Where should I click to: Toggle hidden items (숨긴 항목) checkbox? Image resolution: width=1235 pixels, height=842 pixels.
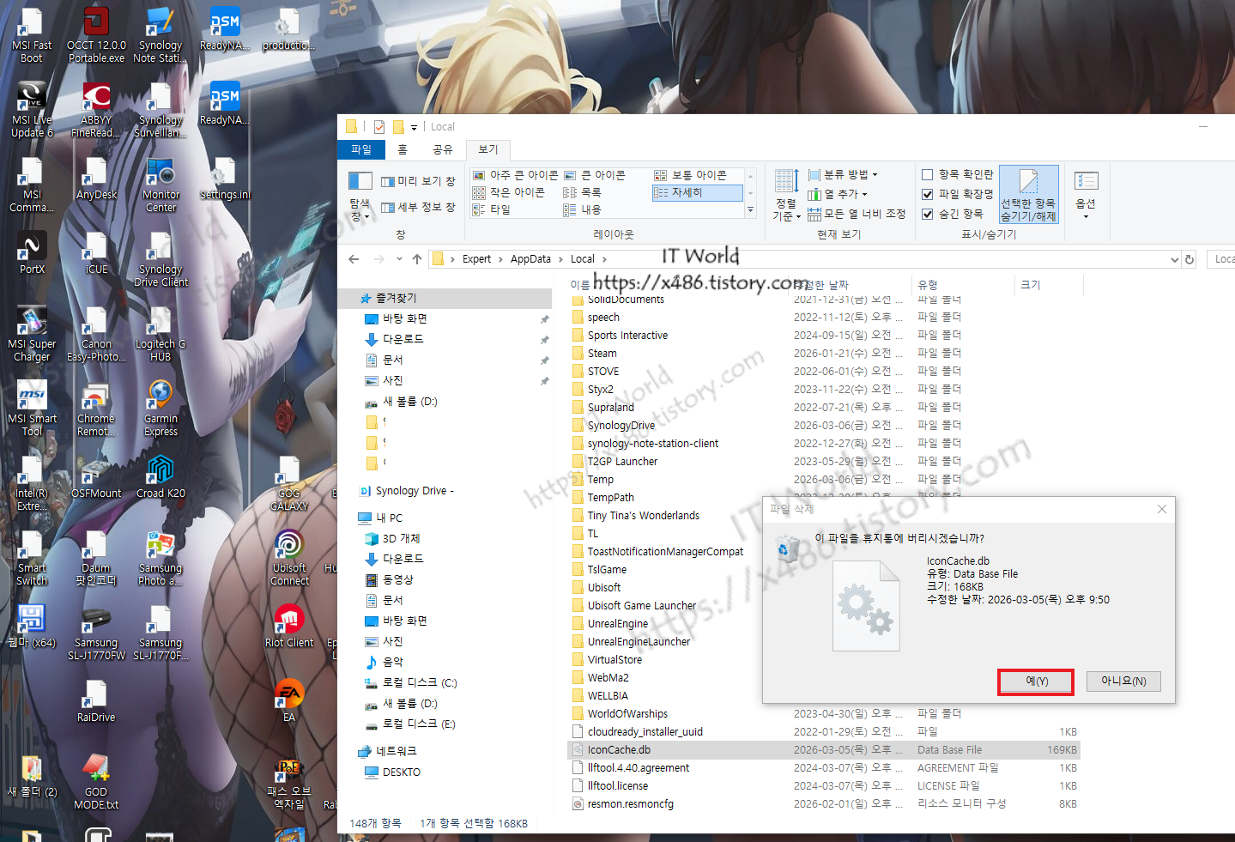point(953,214)
